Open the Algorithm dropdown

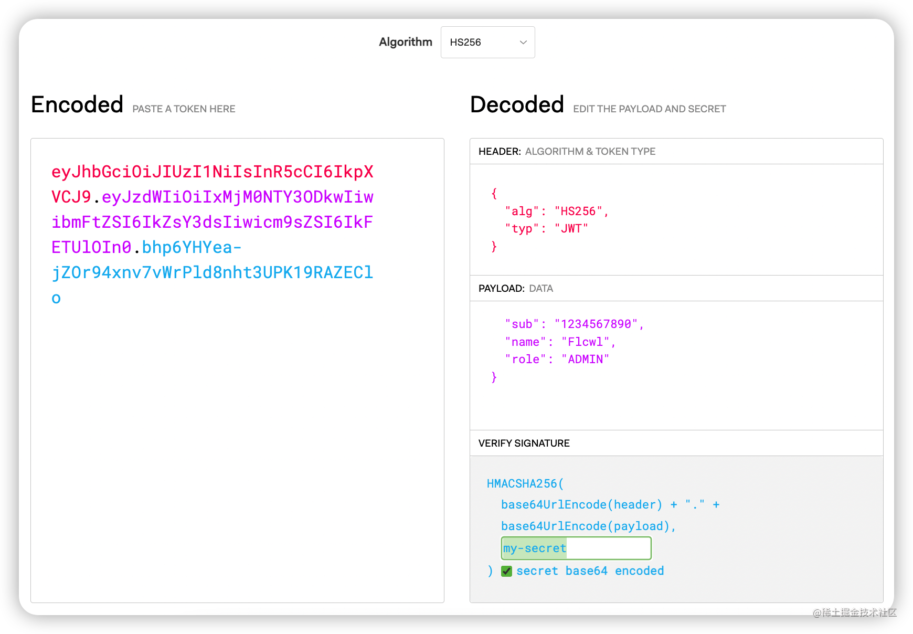tap(487, 42)
